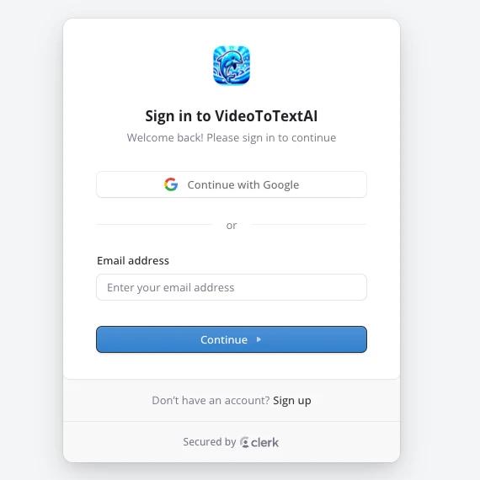Click the blue Continue button
This screenshot has width=480, height=480.
pyautogui.click(x=232, y=339)
